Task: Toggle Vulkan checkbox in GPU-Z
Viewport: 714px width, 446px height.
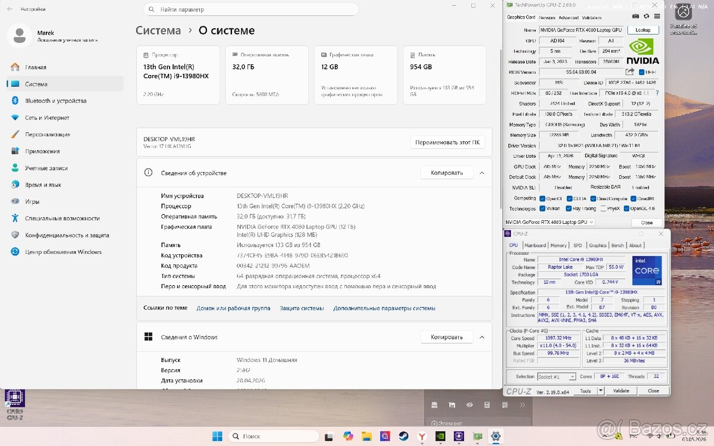Action: tap(542, 208)
